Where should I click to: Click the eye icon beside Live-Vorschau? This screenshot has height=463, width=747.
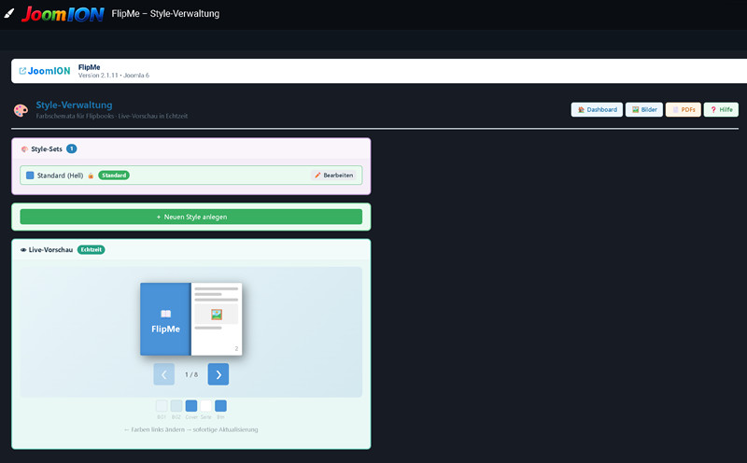22,249
